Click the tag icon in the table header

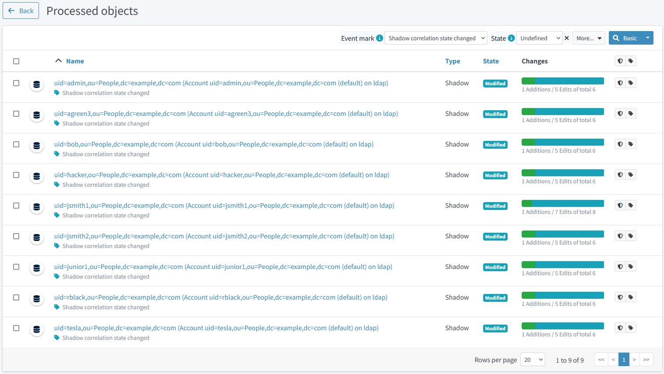pyautogui.click(x=631, y=61)
